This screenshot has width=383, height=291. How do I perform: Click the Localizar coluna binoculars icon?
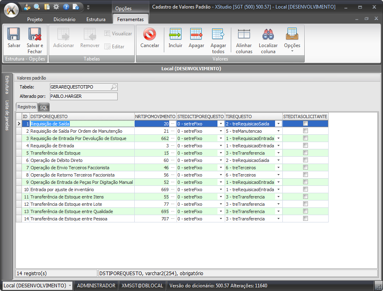pyautogui.click(x=268, y=34)
